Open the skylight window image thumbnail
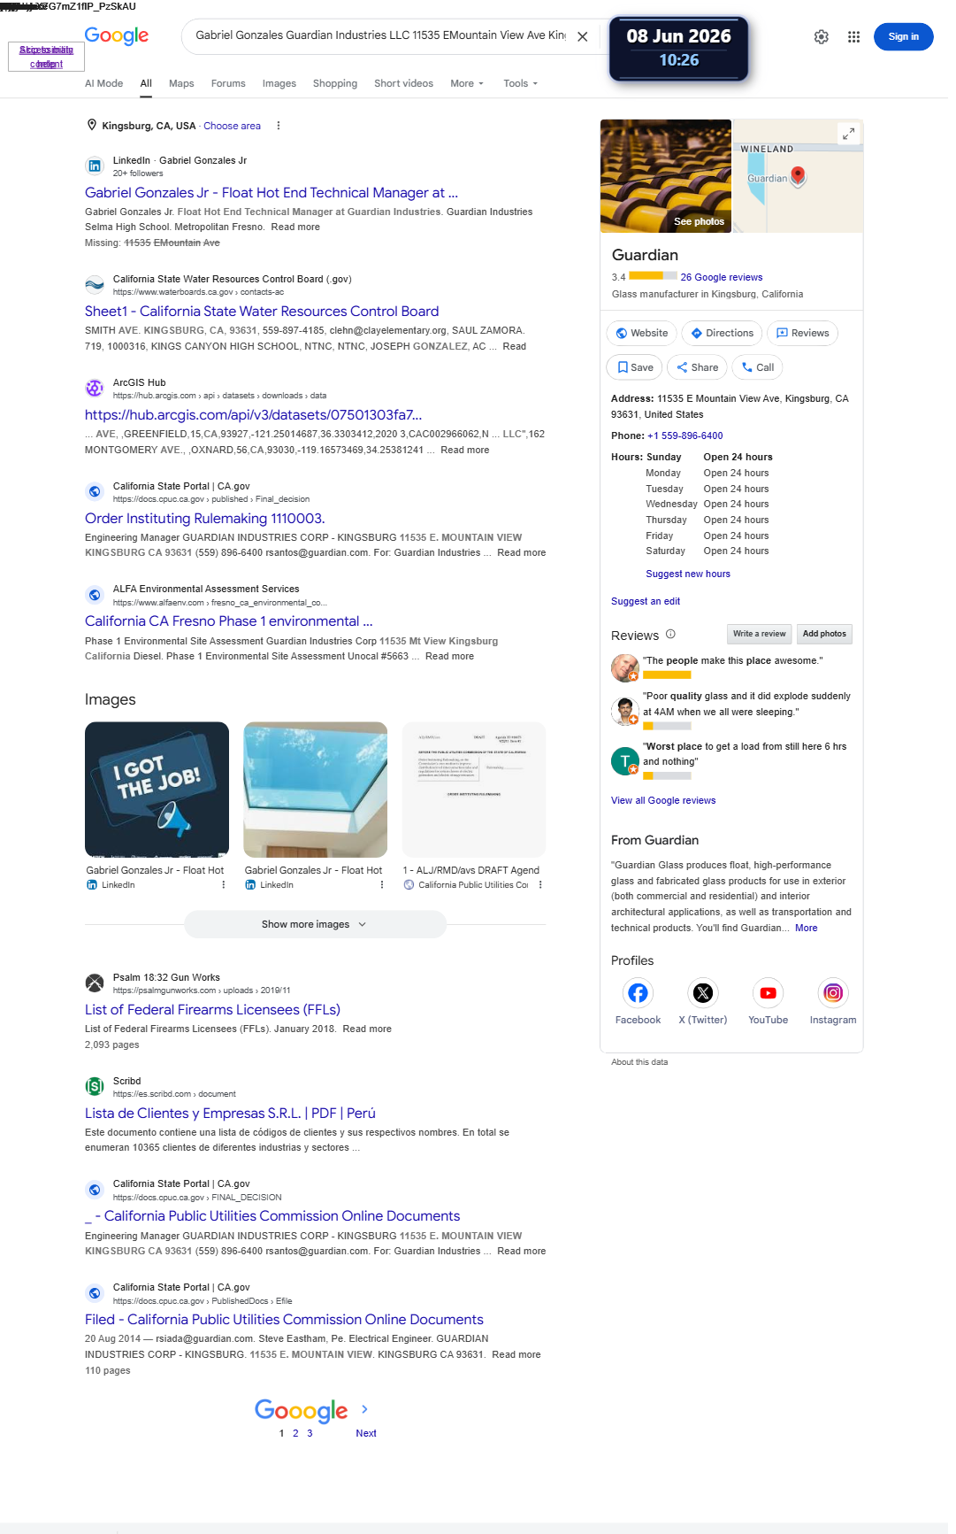 coord(315,790)
